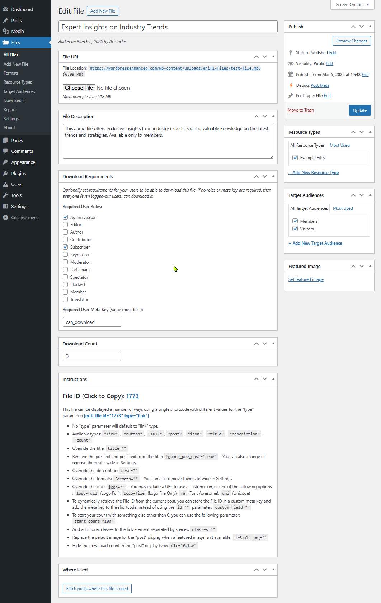The height and width of the screenshot is (603, 381).
Task: Switch to Most Used resource types tab
Action: point(339,145)
